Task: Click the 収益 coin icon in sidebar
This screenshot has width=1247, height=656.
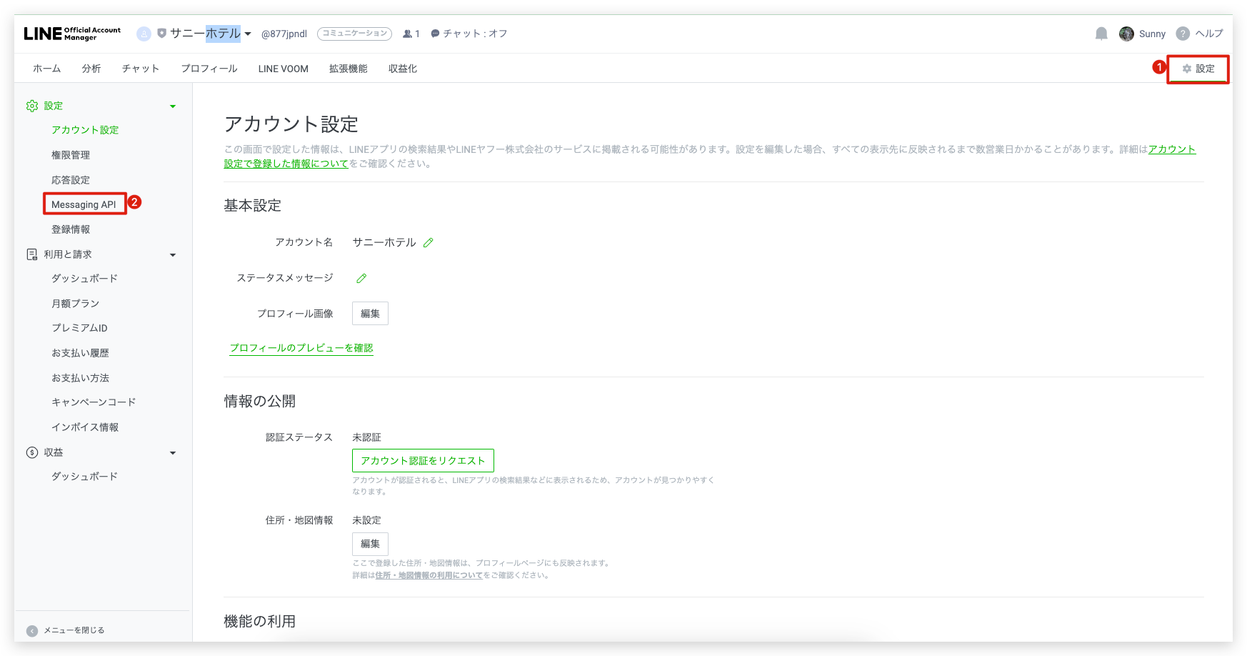Action: tap(32, 452)
